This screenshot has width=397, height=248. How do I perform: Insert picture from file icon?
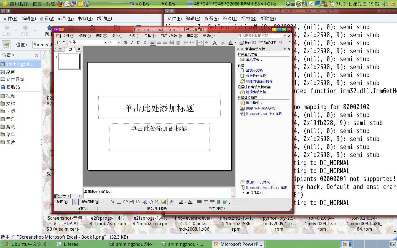point(164,202)
